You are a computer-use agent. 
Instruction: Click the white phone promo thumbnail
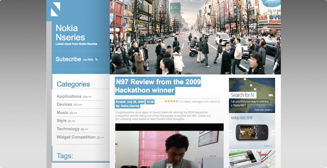pos(251,159)
